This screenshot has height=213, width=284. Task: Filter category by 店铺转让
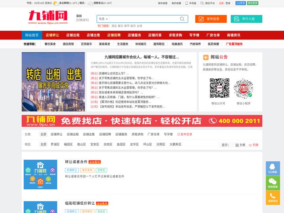tap(56, 134)
